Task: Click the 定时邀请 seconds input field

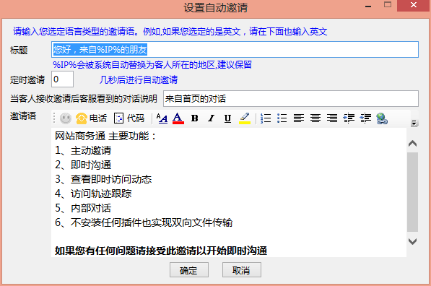Action: [x=62, y=79]
